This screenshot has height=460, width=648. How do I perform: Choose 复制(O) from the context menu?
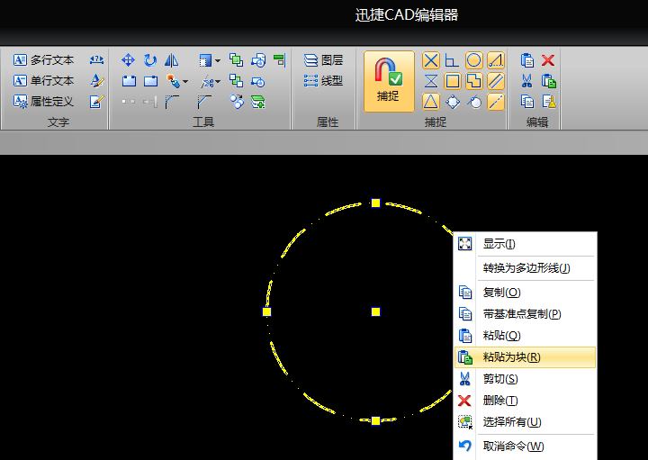click(x=525, y=293)
